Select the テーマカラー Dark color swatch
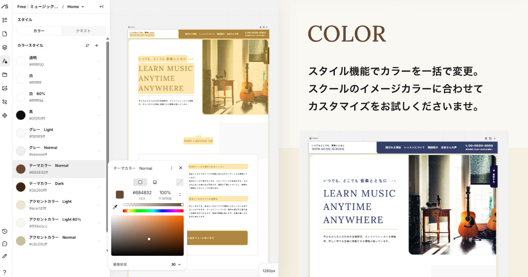This screenshot has width=528, height=277. coord(21,187)
